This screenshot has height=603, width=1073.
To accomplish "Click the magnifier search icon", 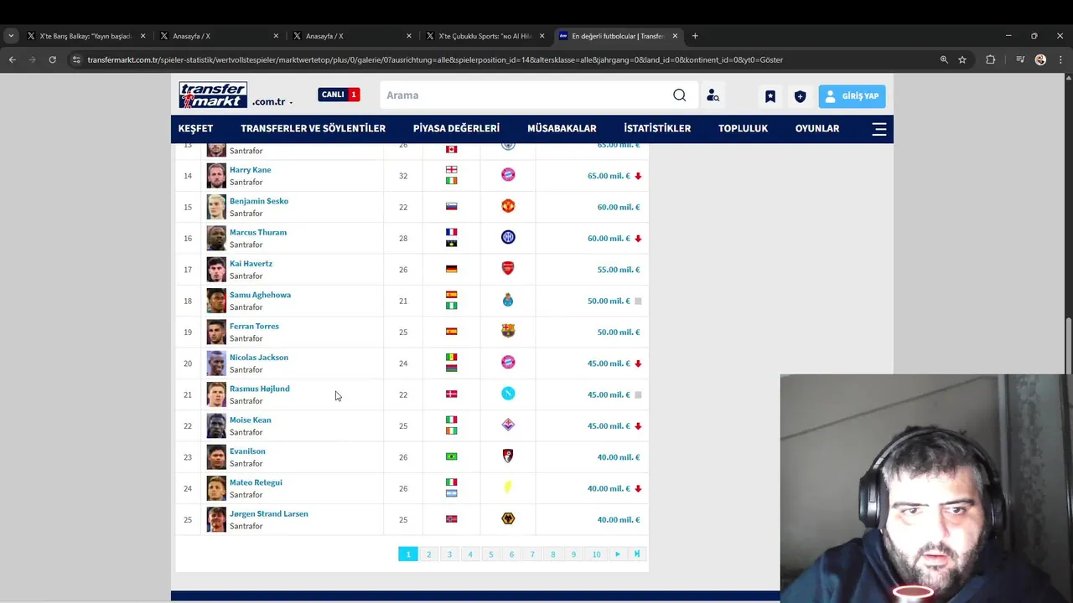I will tap(680, 95).
